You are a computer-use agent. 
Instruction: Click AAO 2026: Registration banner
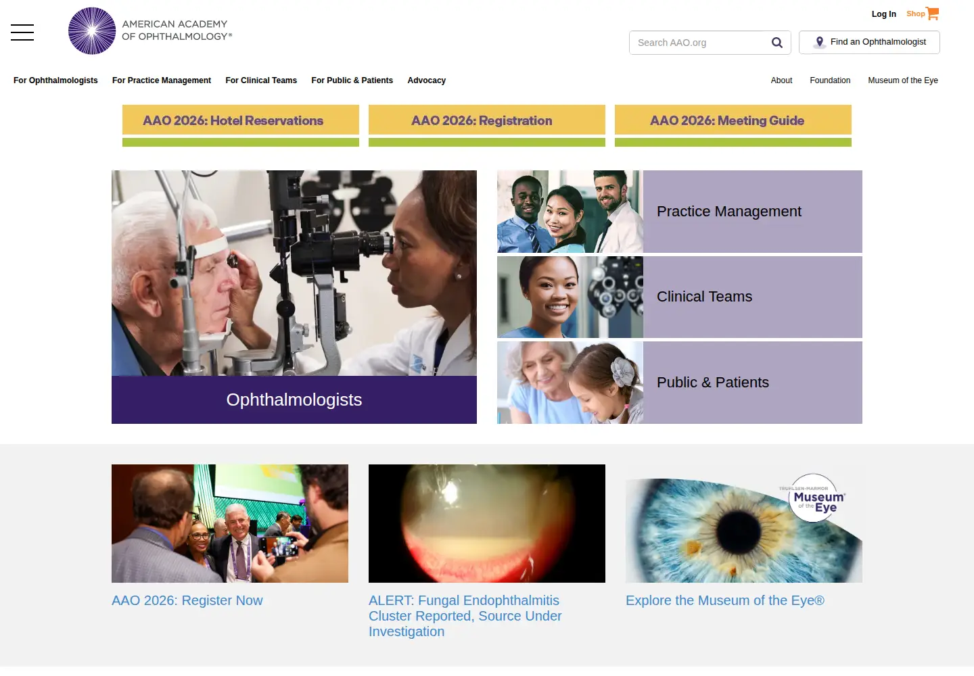point(487,125)
